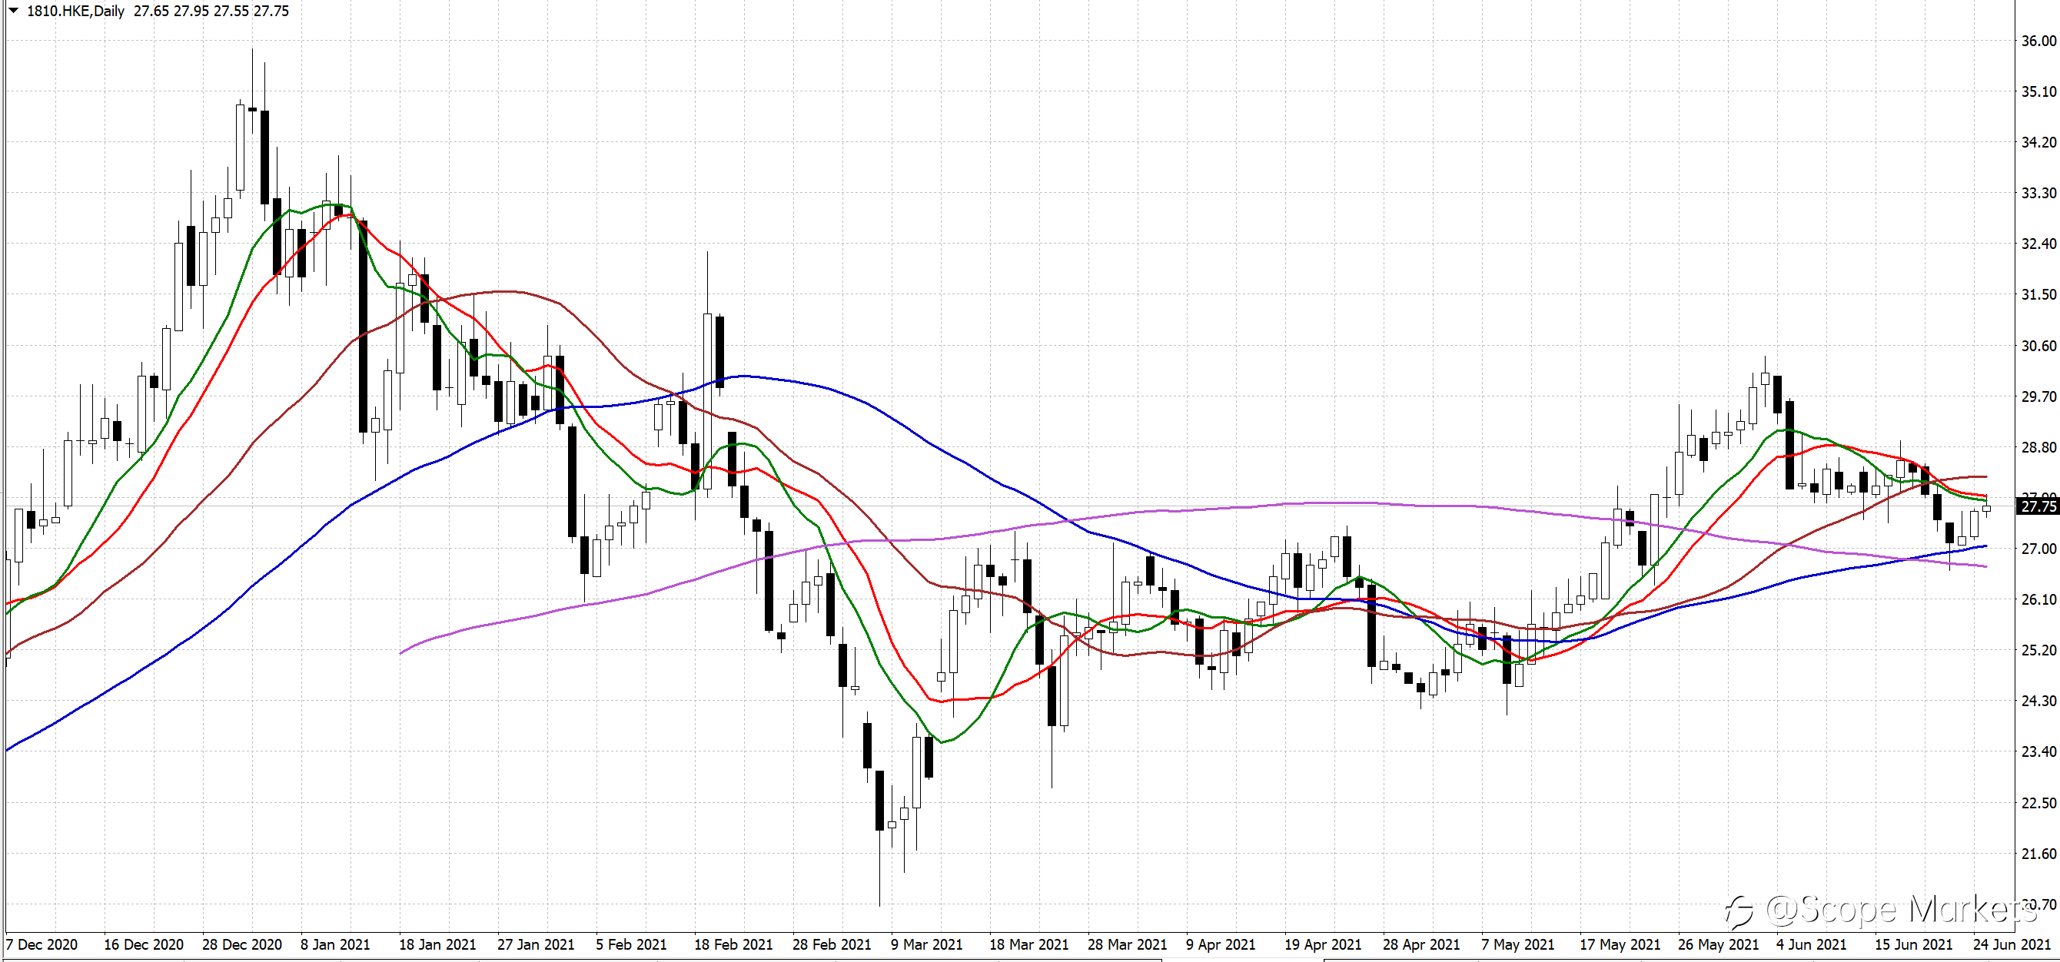This screenshot has height=962, width=2060.
Task: Click the 17 May 2021 date label
Action: pos(1620,944)
